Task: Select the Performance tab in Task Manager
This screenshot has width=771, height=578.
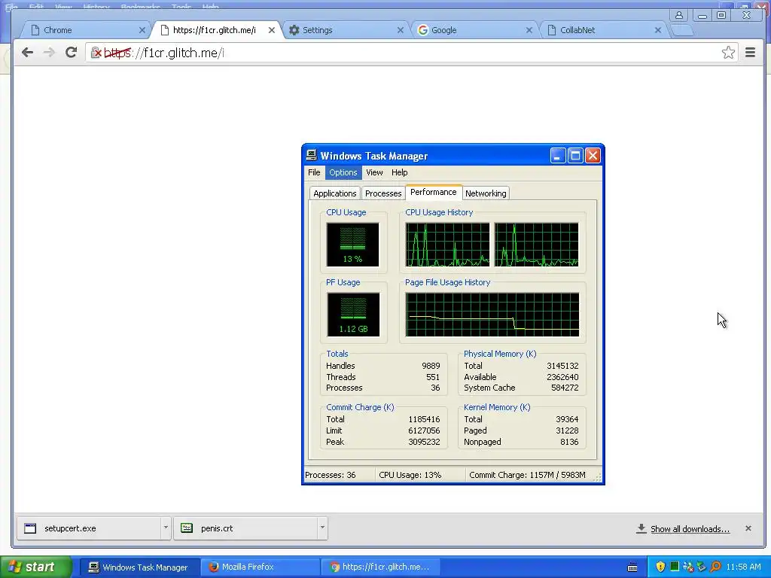Action: pos(433,192)
